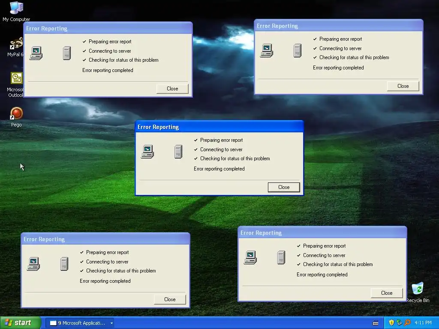Click the 4:11 PM taskbar clock
The height and width of the screenshot is (329, 439).
tap(423, 323)
